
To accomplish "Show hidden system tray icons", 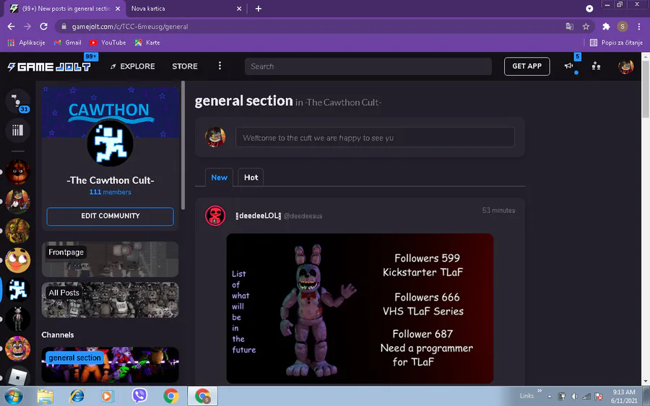I will coord(550,397).
